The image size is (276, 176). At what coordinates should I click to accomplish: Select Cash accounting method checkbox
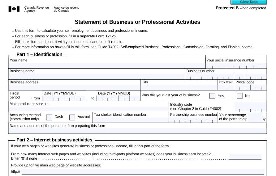click(49, 117)
